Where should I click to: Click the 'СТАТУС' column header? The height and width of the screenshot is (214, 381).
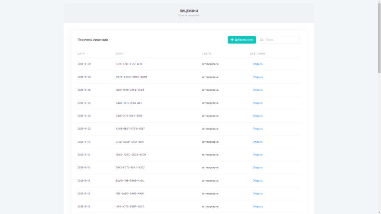207,54
